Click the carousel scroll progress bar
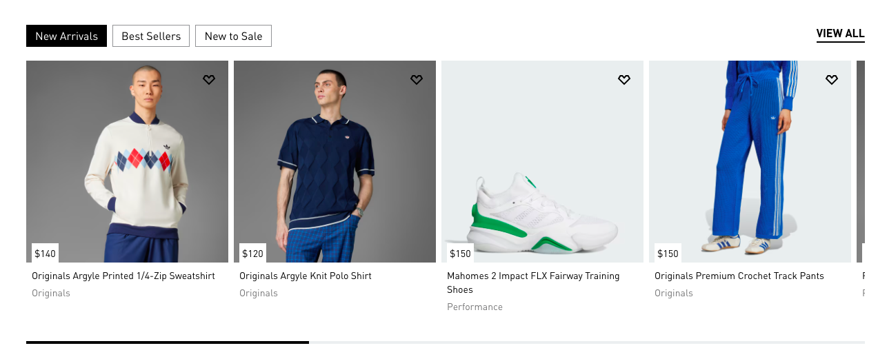 tap(445, 342)
